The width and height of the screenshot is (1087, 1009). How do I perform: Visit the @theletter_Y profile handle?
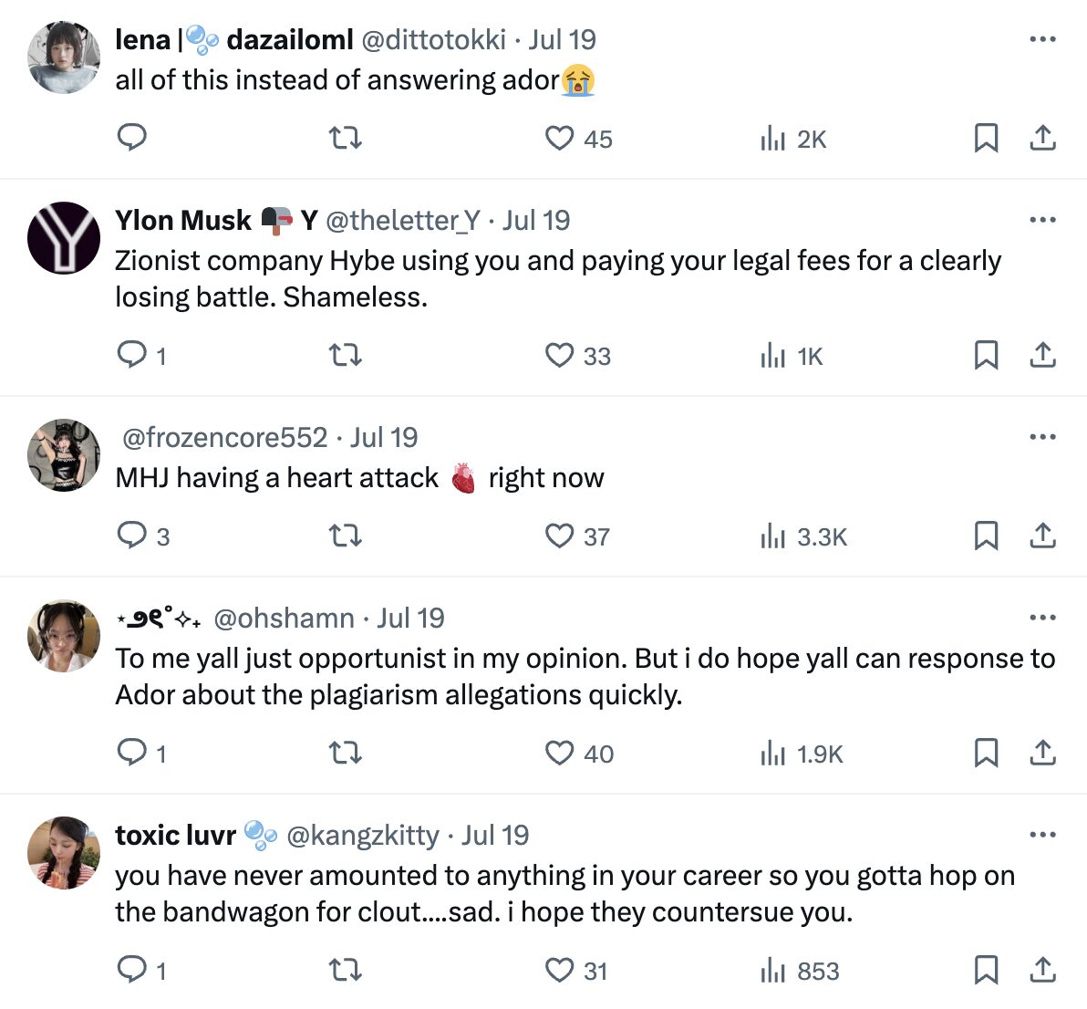402,220
